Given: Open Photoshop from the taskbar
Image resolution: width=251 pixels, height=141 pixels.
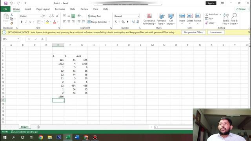Looking at the screenshot, I should [x=59, y=137].
